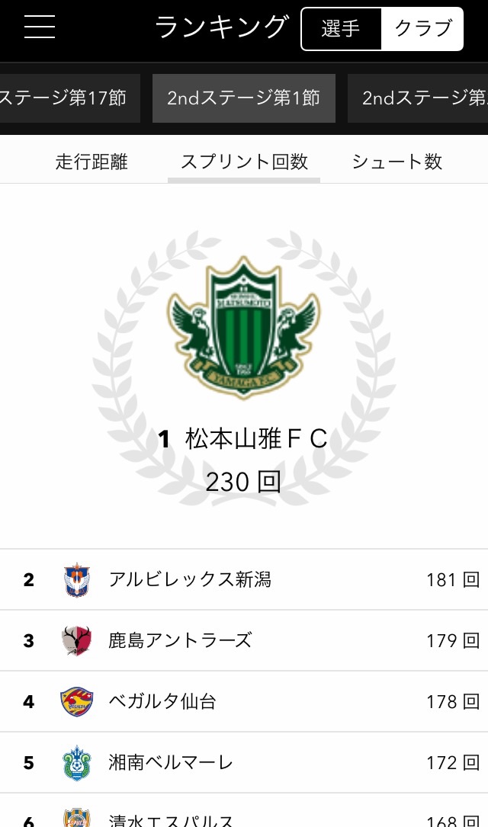This screenshot has width=488, height=827.
Task: Switch ranking to 選手 (players)
Action: (x=341, y=29)
